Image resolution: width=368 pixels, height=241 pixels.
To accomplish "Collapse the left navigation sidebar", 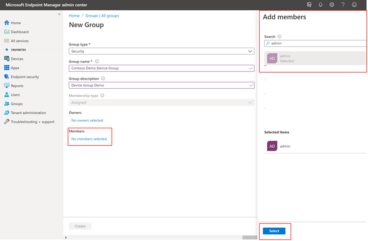I will (x=59, y=14).
